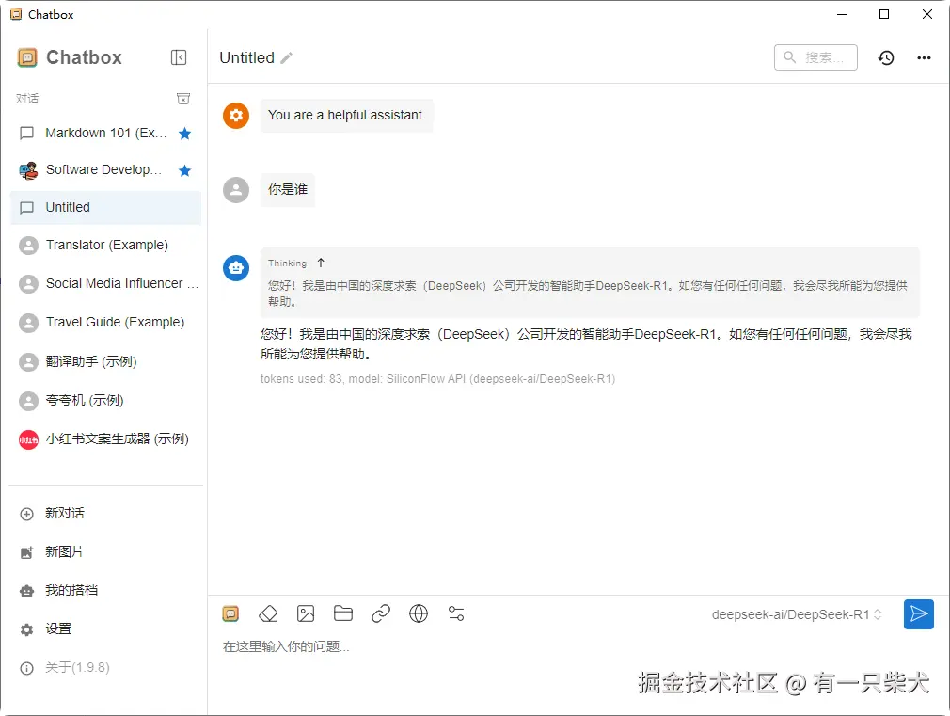Click the Software Developer avatar icon
950x716 pixels.
click(x=28, y=171)
